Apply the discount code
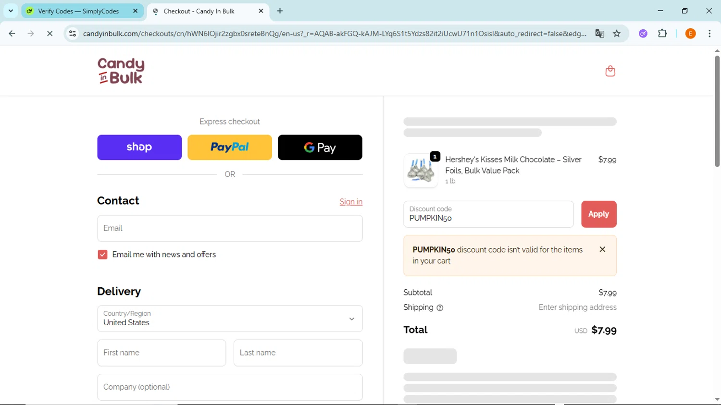Image resolution: width=721 pixels, height=405 pixels. point(599,214)
